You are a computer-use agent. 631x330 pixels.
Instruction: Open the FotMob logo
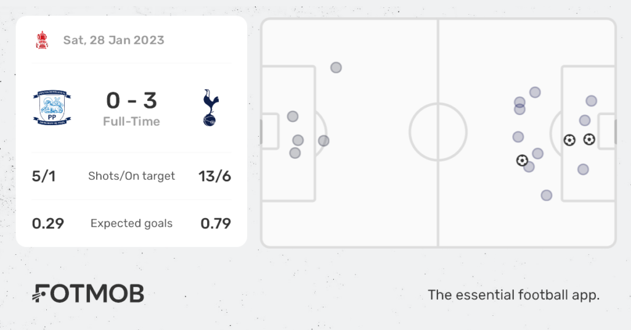click(88, 294)
